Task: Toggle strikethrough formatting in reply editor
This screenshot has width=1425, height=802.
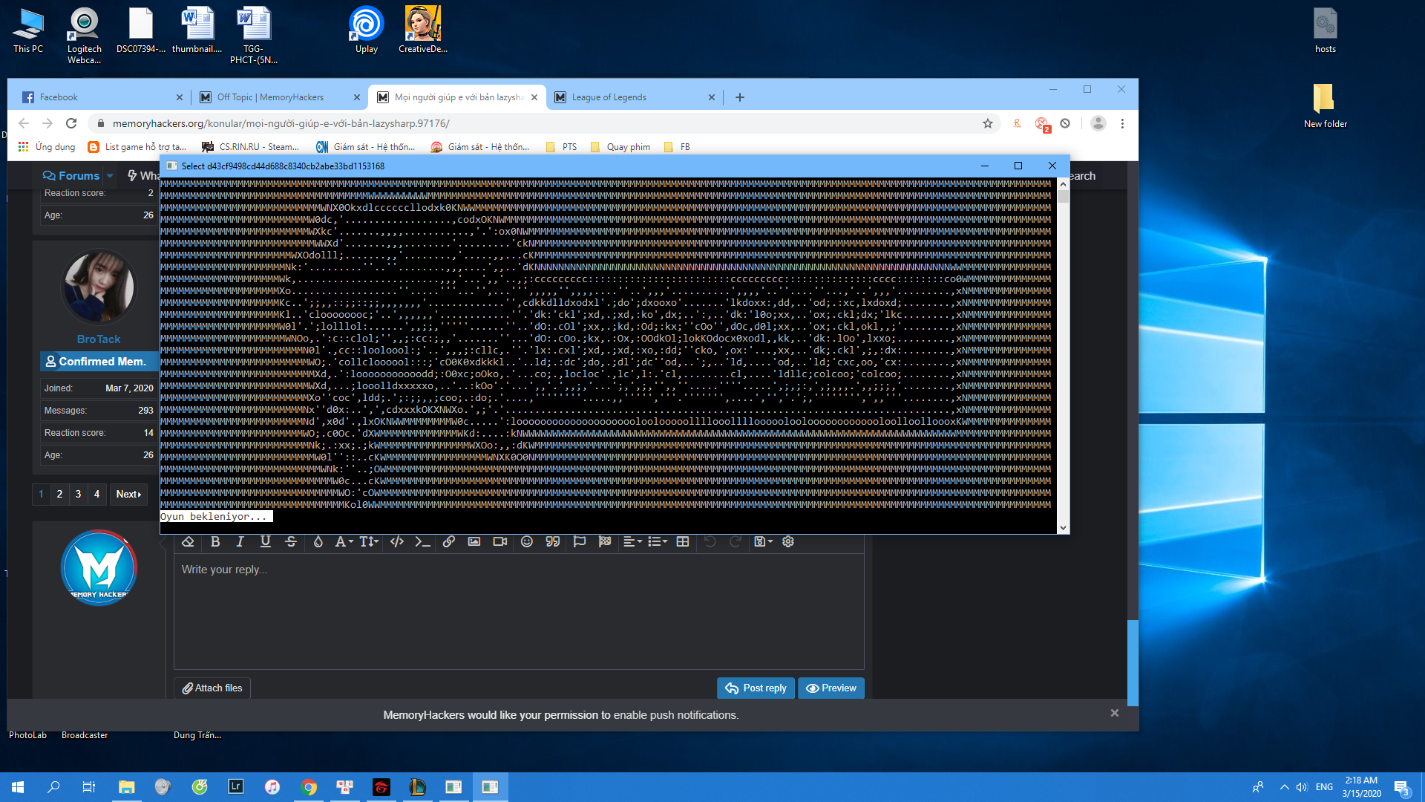Action: click(291, 542)
